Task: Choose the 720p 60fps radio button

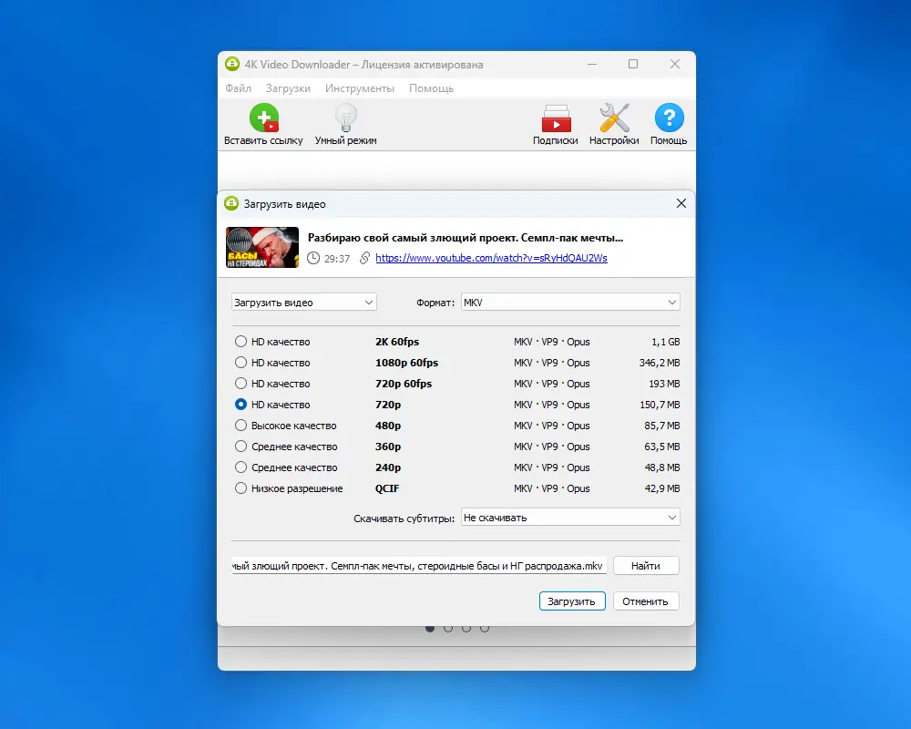Action: click(241, 384)
